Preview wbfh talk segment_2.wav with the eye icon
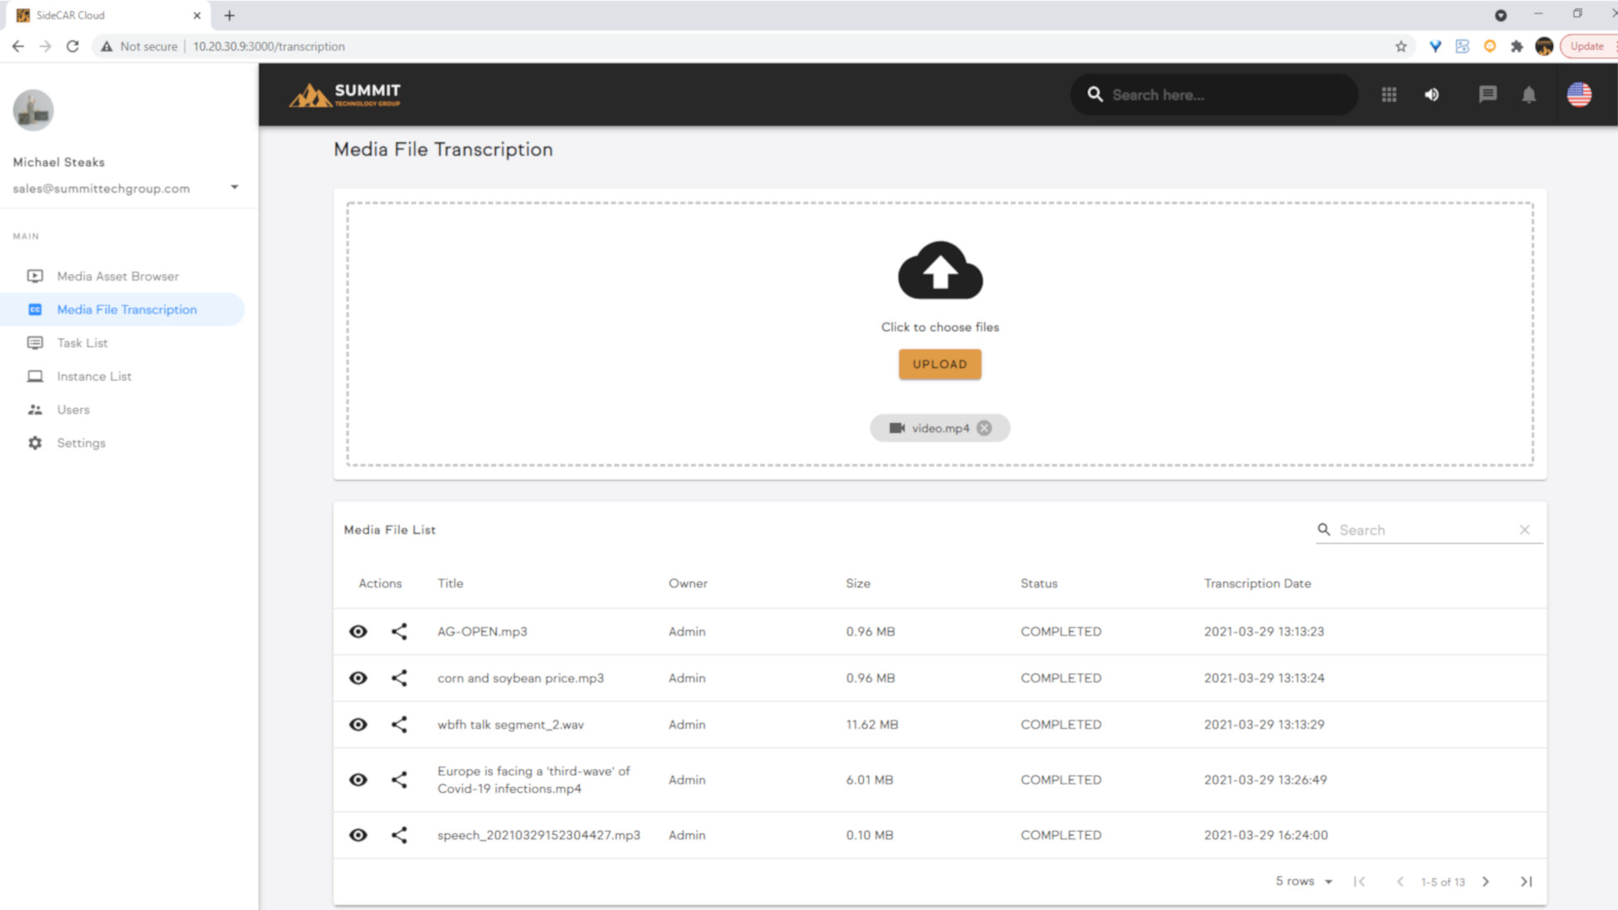 click(x=358, y=724)
